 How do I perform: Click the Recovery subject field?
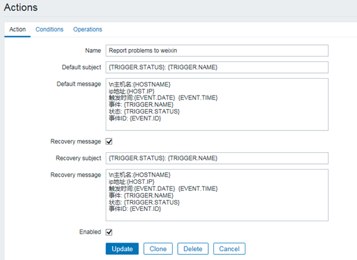[217, 158]
